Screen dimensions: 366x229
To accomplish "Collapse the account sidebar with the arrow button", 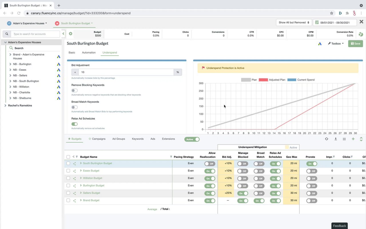I will (63, 34).
